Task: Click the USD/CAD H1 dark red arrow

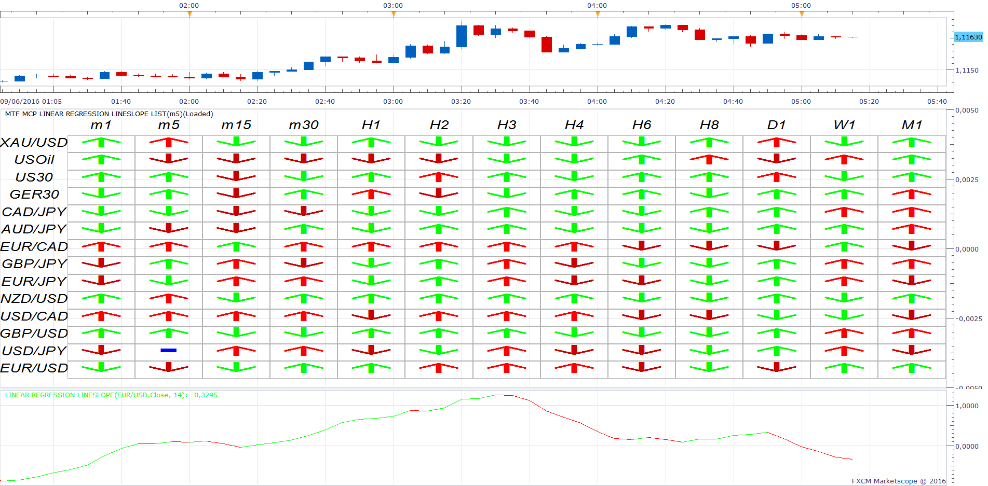Action: (371, 315)
